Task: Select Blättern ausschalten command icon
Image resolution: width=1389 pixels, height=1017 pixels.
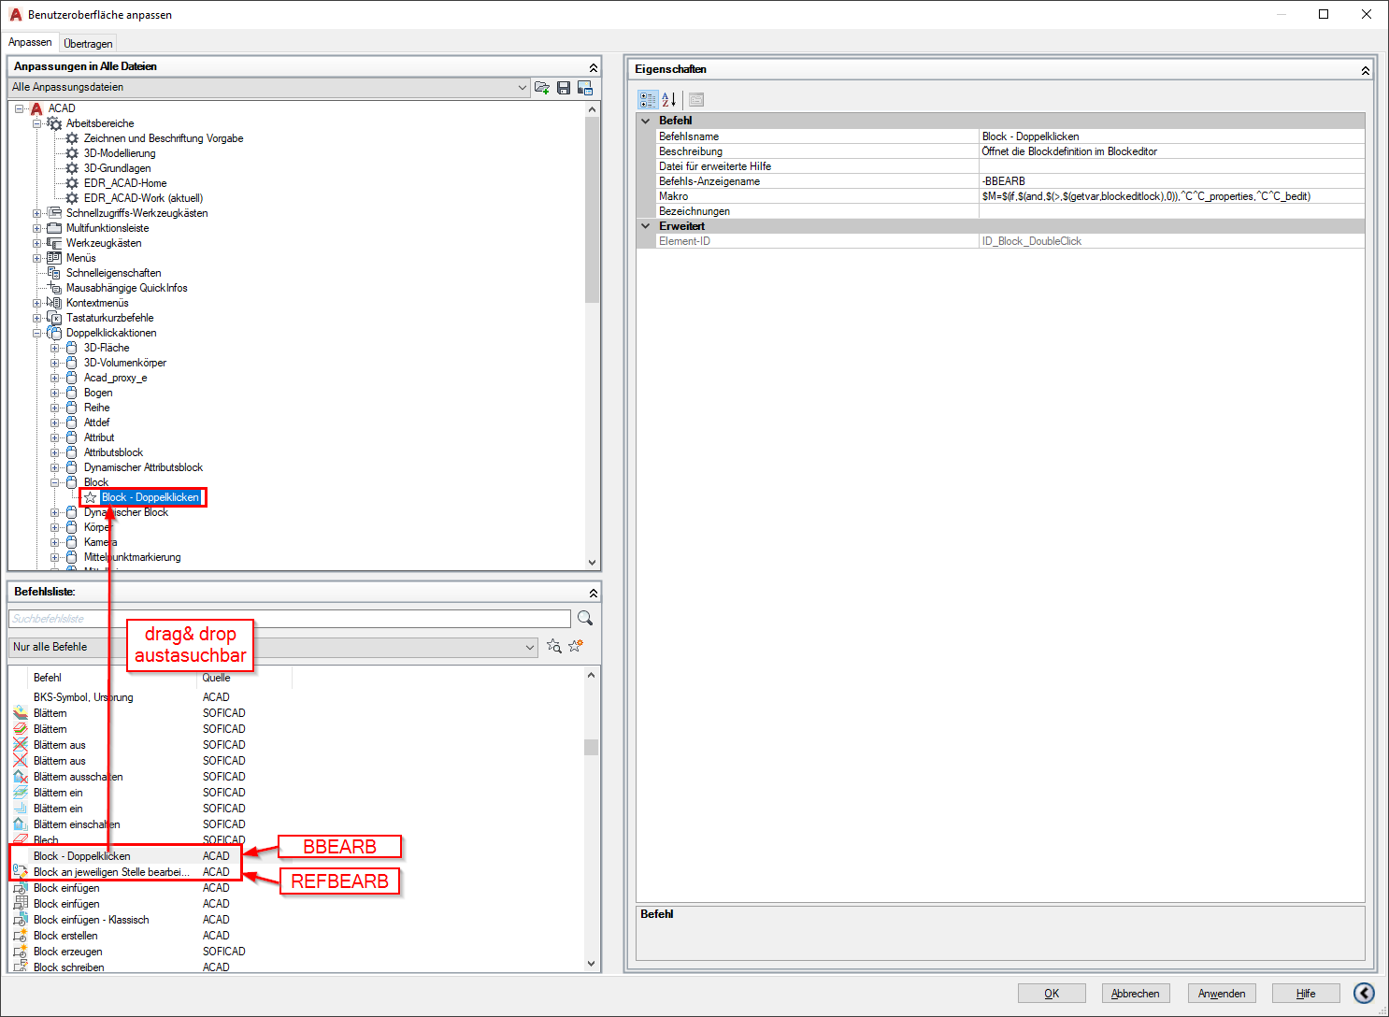Action: pyautogui.click(x=21, y=777)
